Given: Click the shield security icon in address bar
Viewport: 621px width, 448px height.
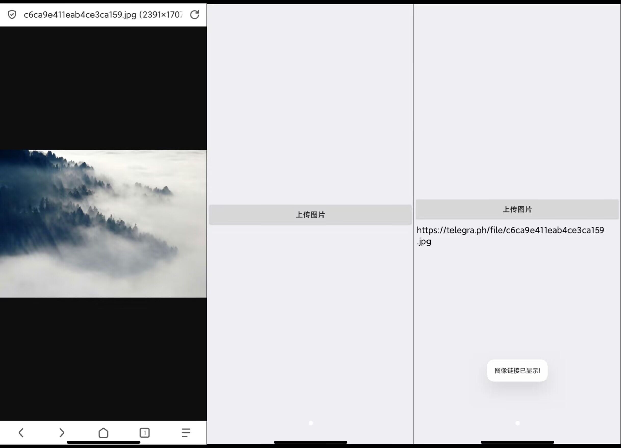Looking at the screenshot, I should 12,15.
